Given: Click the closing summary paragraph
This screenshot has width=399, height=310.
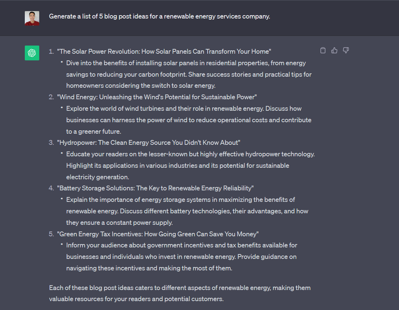Looking at the screenshot, I should 180,293.
